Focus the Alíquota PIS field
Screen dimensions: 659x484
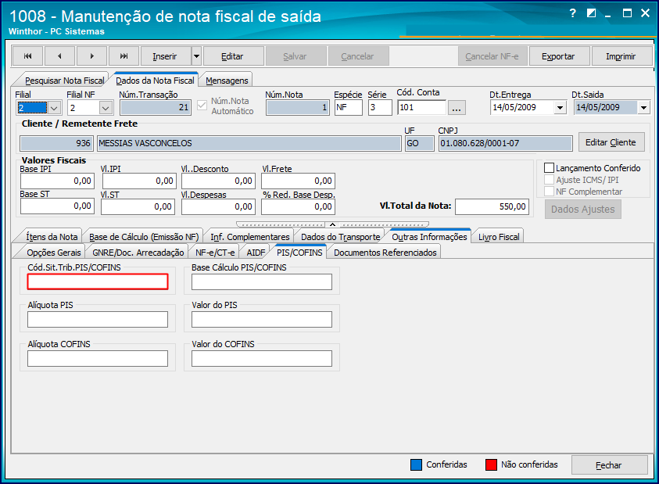[98, 320]
